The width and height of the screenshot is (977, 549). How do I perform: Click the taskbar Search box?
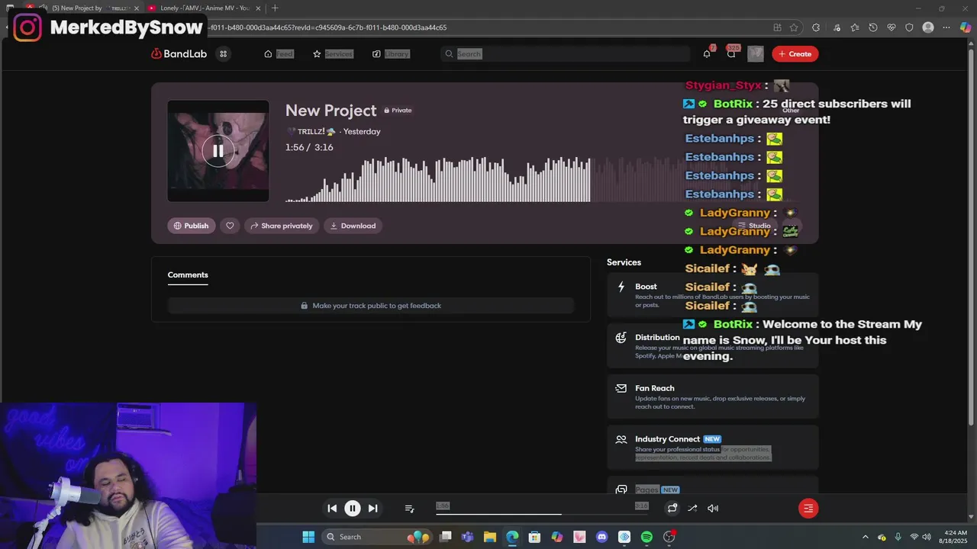coord(376,537)
